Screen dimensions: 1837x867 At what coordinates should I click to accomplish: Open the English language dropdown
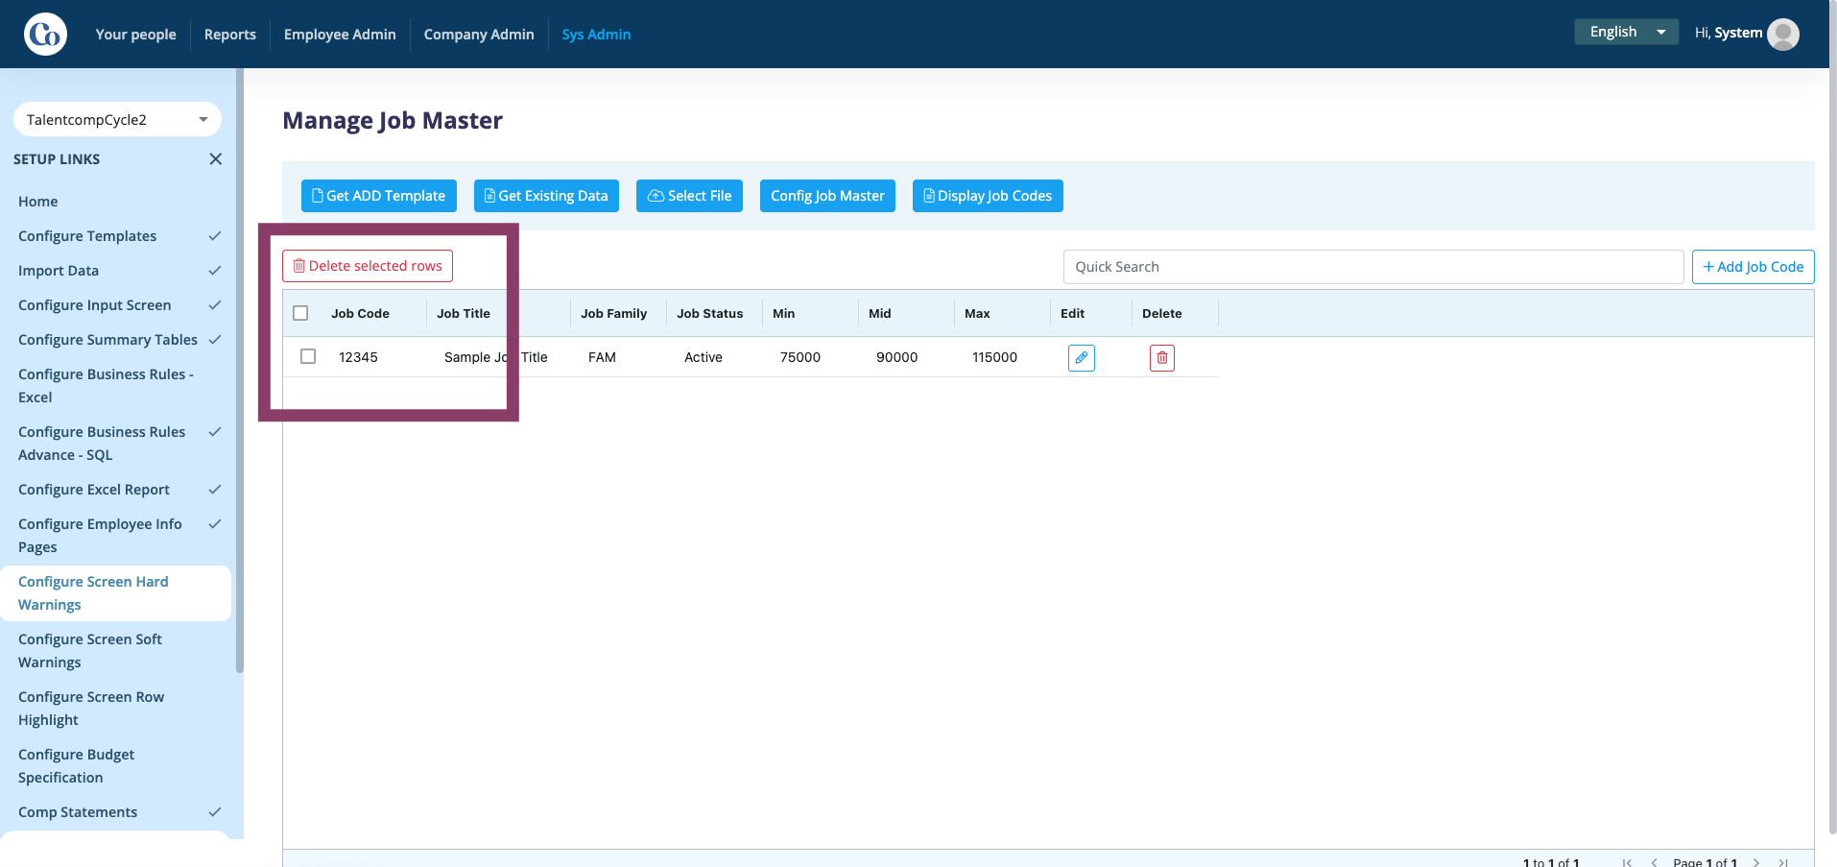[1626, 32]
